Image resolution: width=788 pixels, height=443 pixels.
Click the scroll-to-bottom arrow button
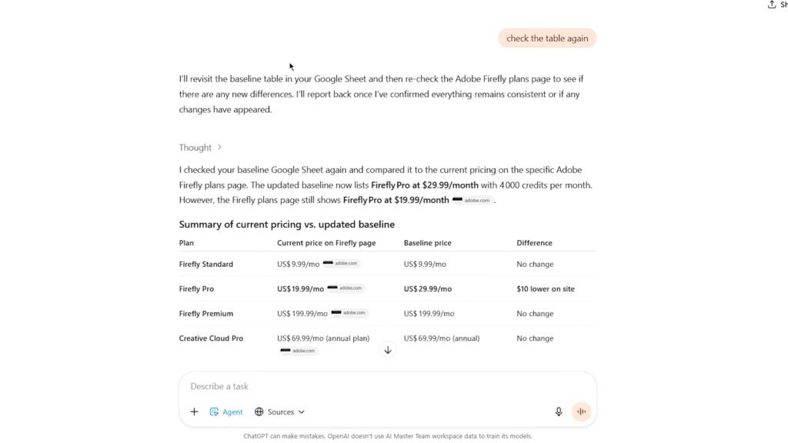pos(388,350)
